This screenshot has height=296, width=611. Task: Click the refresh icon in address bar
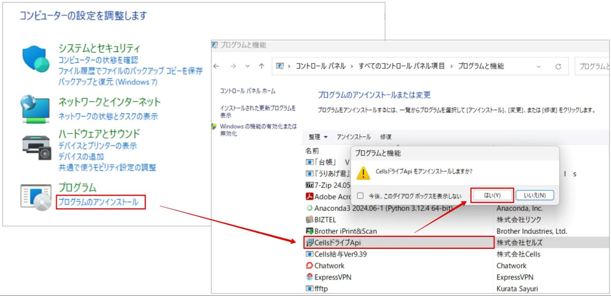pyautogui.click(x=558, y=66)
